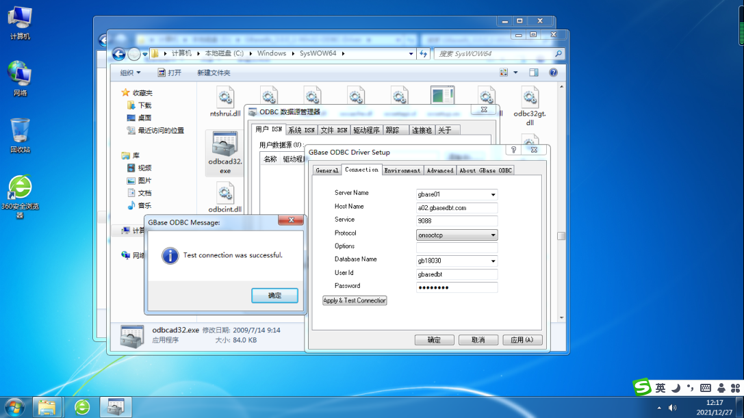
Task: Click 确定 in the GBase ODBC Message
Action: (x=274, y=296)
